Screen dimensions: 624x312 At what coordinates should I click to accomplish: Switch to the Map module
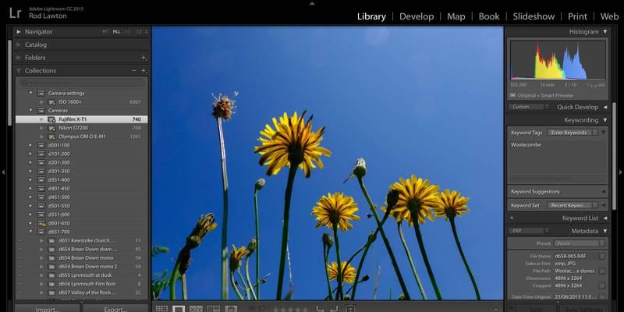click(456, 16)
